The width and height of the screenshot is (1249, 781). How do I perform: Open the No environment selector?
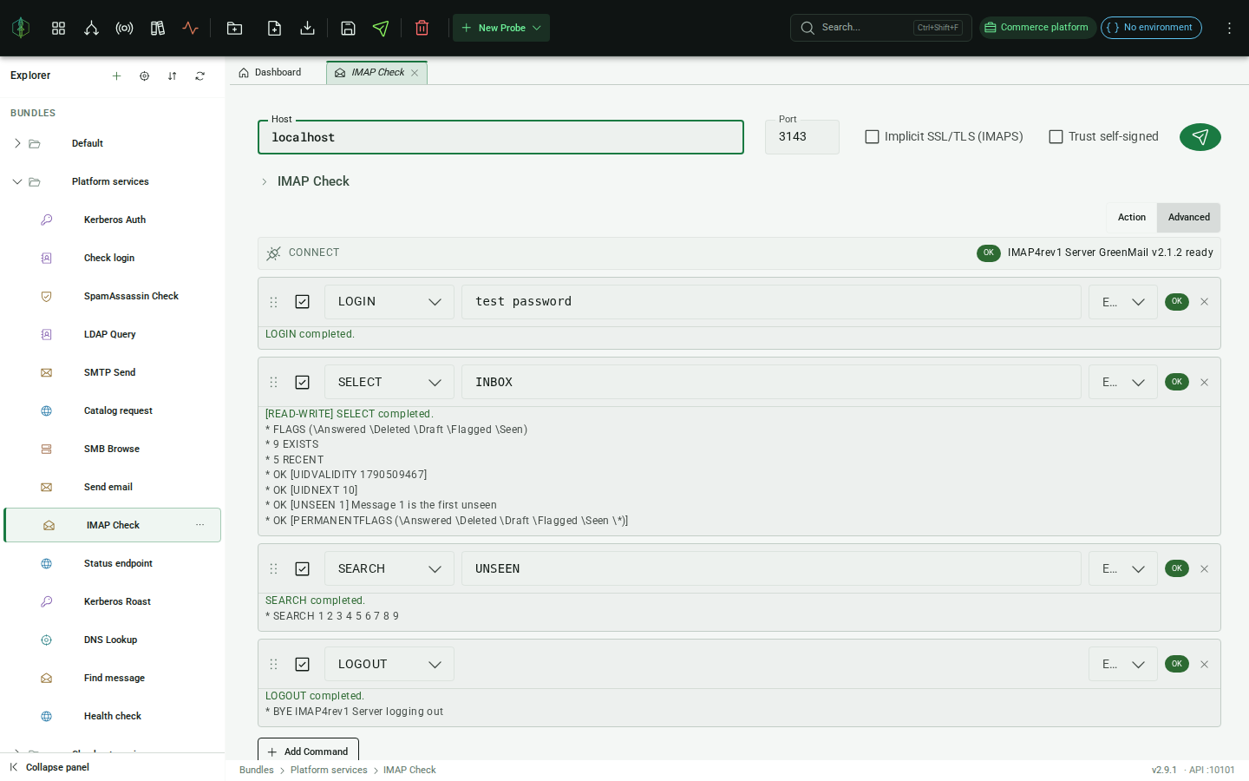1151,28
